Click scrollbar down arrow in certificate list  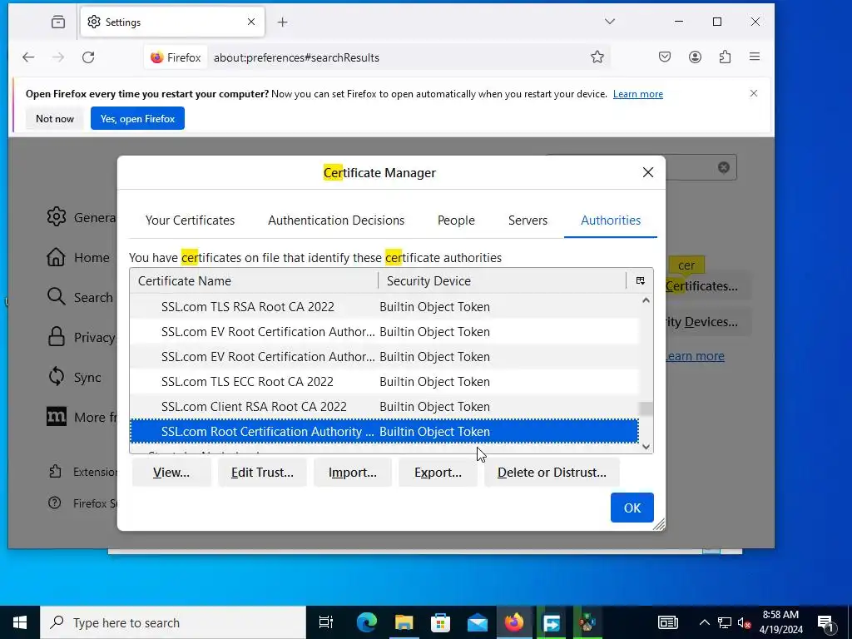pyautogui.click(x=646, y=447)
